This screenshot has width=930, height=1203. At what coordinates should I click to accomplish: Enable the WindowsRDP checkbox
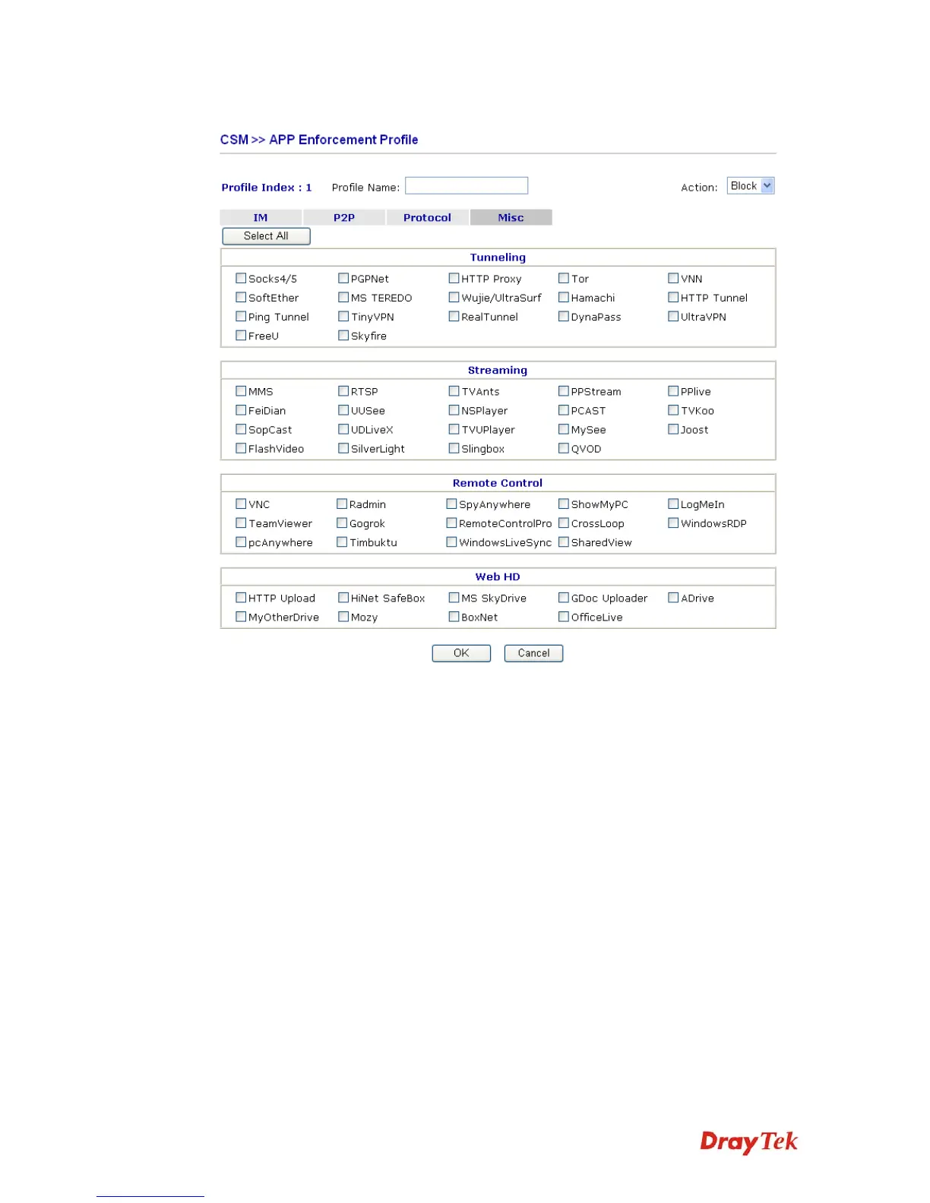click(673, 523)
